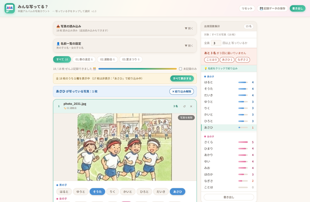The image size is (310, 202).
Task: Switch to the 02.運動会 tab
Action: [x=107, y=59]
